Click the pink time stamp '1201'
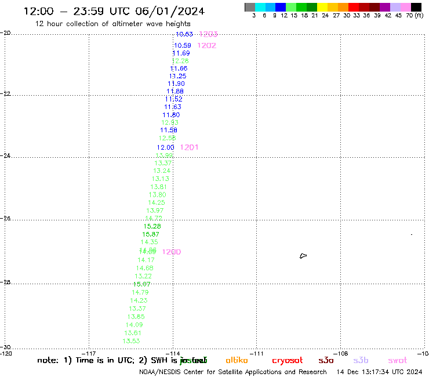429x377 pixels. tap(189, 147)
